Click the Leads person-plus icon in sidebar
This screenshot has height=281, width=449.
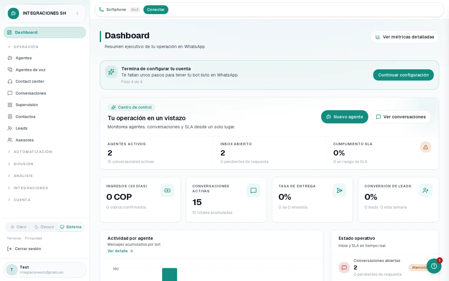click(x=10, y=128)
